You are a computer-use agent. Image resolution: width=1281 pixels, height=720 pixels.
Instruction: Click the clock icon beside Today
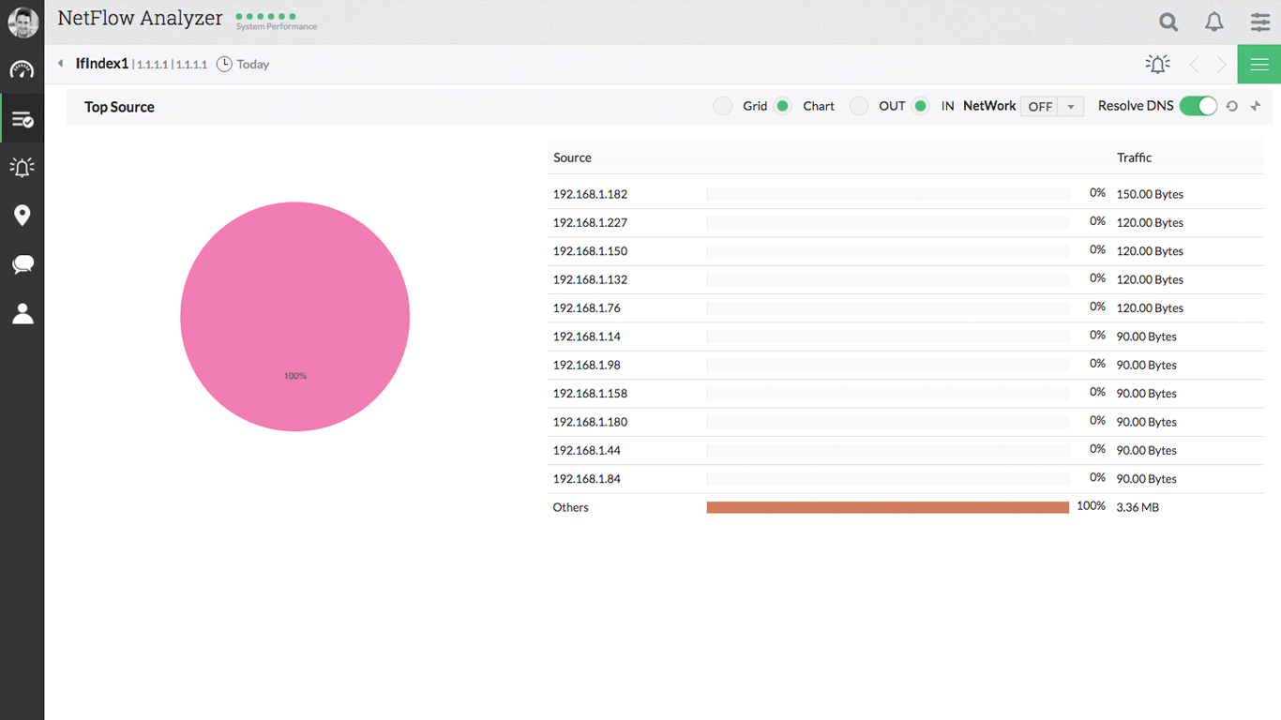pos(224,64)
